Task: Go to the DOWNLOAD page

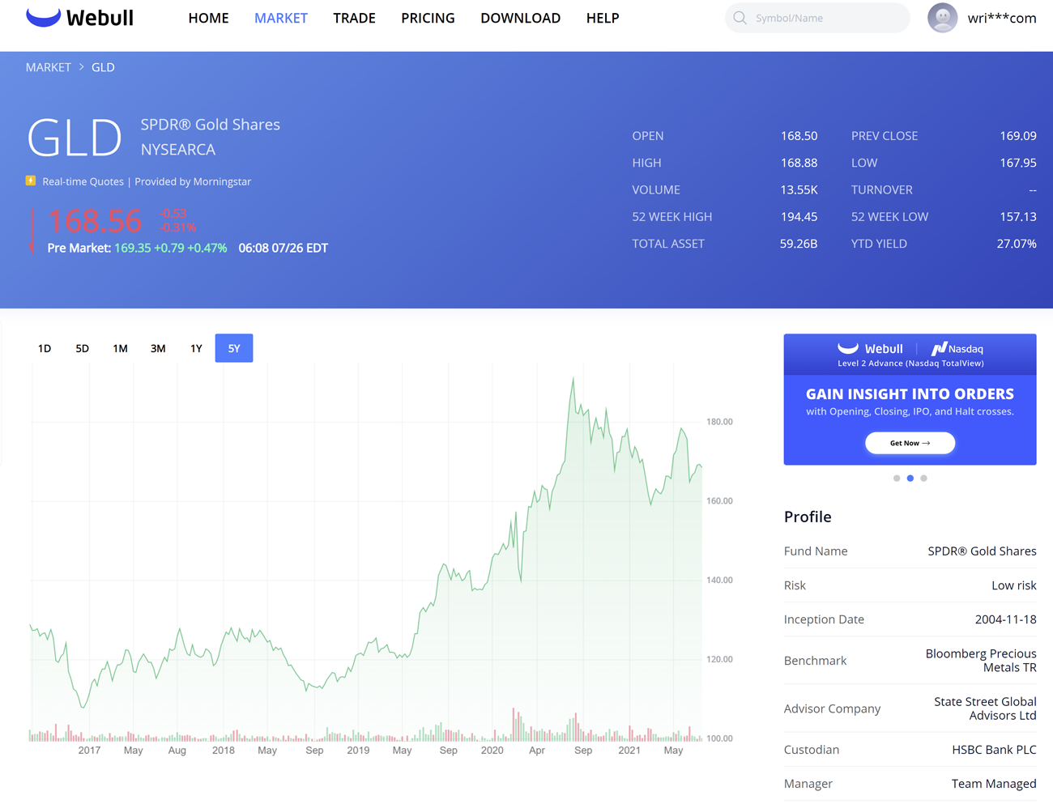Action: pyautogui.click(x=520, y=18)
